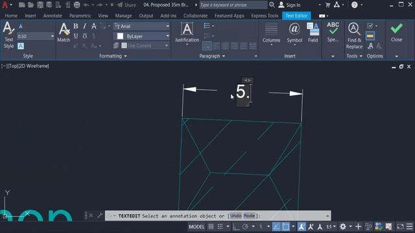Switch to the Home ribbon tab
The width and height of the screenshot is (415, 233).
click(11, 16)
